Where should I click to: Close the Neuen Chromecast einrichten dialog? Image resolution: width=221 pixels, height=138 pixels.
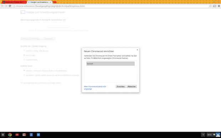coord(137,50)
